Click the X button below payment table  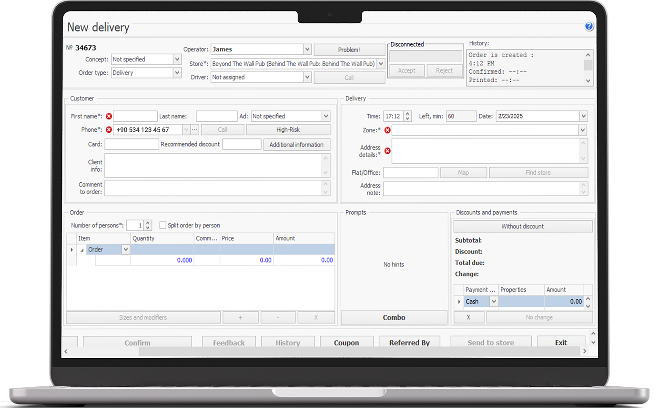[468, 317]
